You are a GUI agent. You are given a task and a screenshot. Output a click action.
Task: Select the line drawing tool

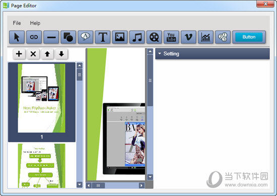tap(51, 37)
